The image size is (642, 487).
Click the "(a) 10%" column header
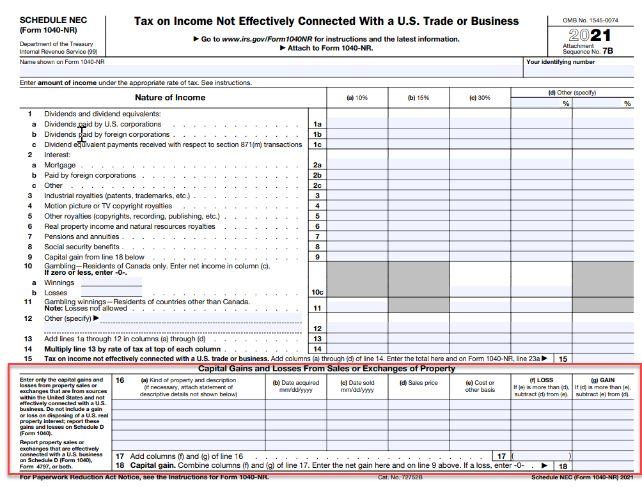pos(357,98)
